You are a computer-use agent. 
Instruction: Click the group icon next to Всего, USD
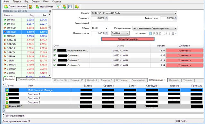[x=7, y=106]
